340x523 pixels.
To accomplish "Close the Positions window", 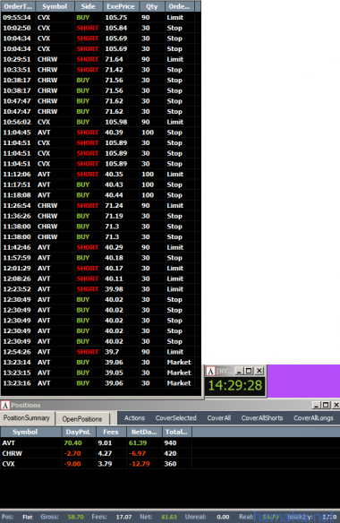I will tap(336, 405).
